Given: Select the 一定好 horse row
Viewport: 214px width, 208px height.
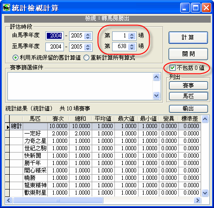Looking at the screenshot, I should point(103,134).
